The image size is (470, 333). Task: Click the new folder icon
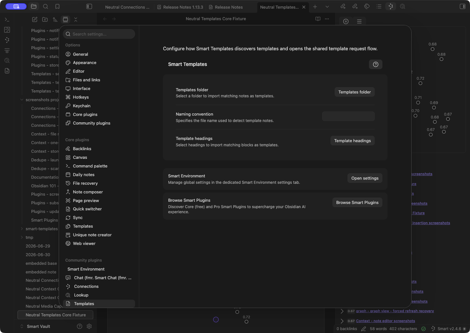[45, 20]
